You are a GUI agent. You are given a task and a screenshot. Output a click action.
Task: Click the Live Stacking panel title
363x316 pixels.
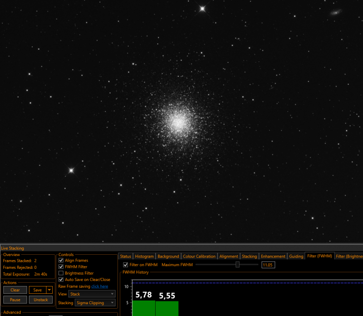pyautogui.click(x=13, y=248)
